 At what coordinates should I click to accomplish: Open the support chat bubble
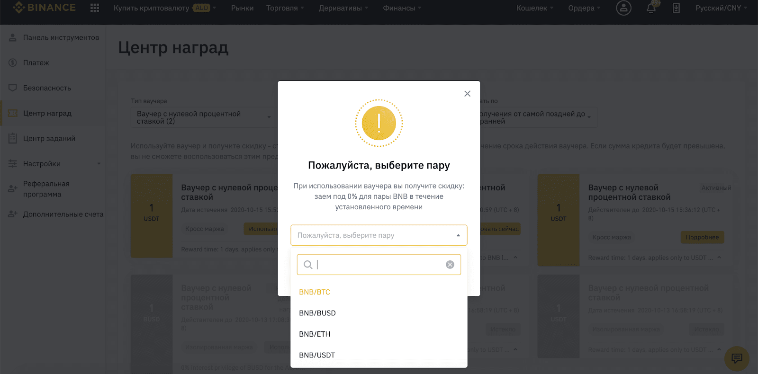tap(737, 358)
